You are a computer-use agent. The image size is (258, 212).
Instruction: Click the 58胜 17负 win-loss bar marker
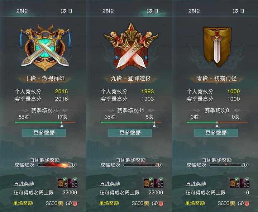click(62, 125)
